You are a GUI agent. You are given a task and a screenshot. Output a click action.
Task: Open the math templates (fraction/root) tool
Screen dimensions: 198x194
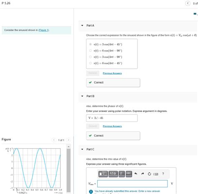(x=103, y=174)
